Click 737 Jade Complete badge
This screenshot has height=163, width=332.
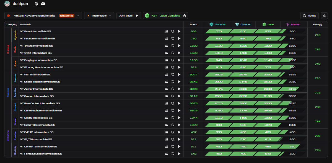pos(166,16)
